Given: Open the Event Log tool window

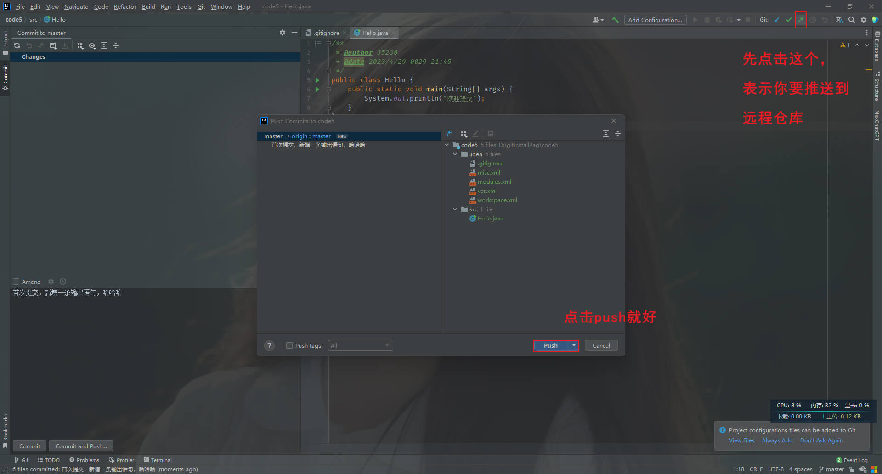Looking at the screenshot, I should tap(852, 460).
